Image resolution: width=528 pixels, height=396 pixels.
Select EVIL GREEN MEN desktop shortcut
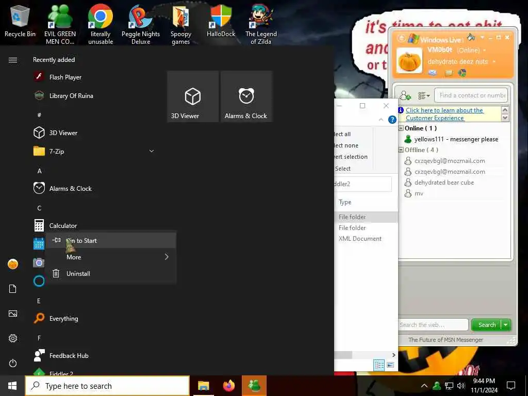pyautogui.click(x=60, y=24)
